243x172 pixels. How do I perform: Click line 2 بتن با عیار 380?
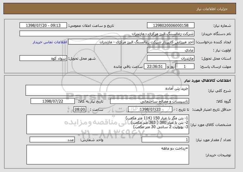pyautogui.click(x=160, y=122)
